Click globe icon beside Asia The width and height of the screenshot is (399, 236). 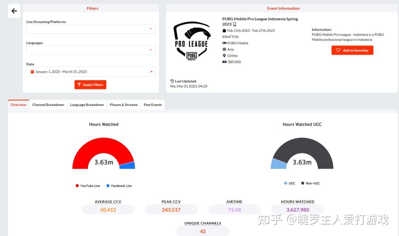point(224,49)
